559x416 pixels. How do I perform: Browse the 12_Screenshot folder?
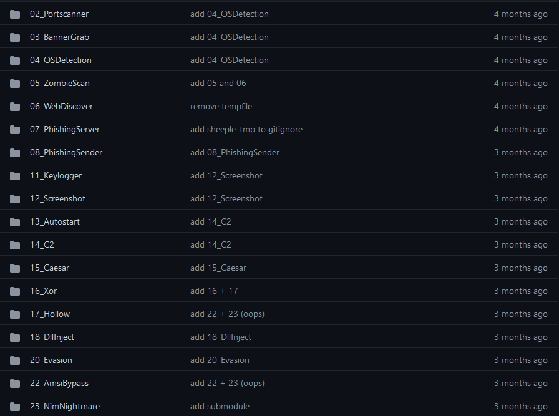pos(57,198)
